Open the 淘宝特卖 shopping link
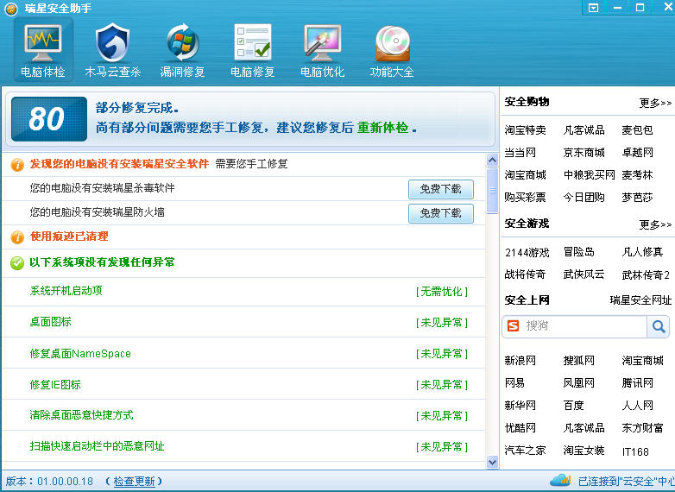Viewport: 675px width, 492px height. point(525,130)
